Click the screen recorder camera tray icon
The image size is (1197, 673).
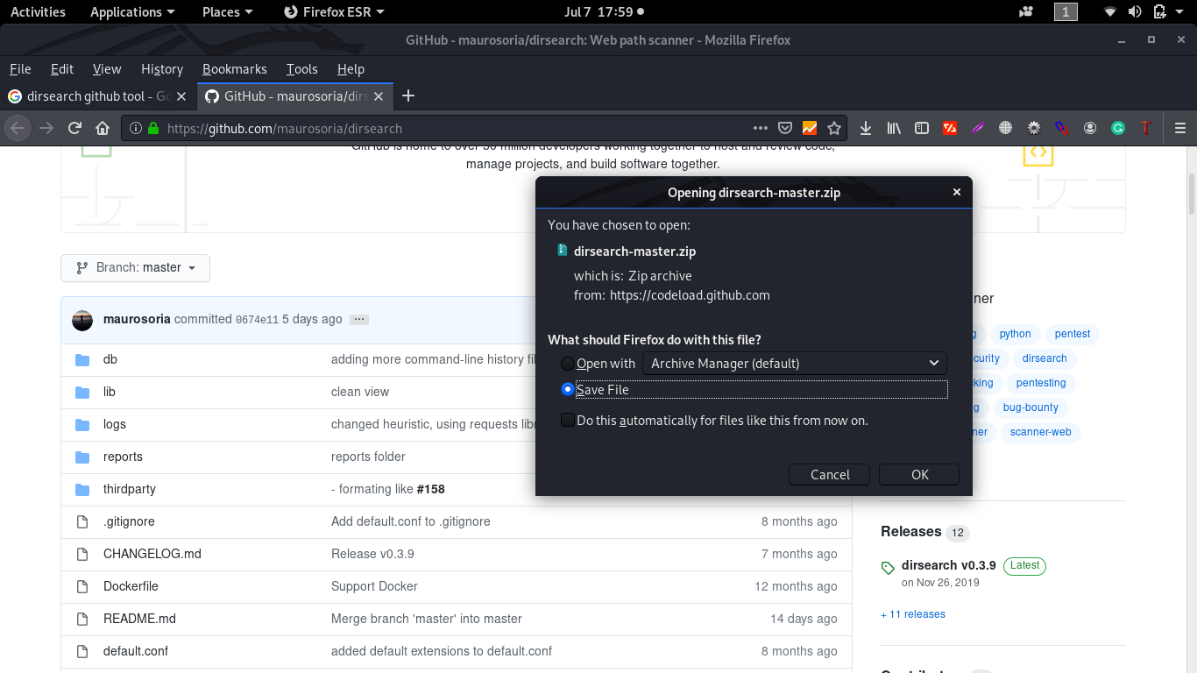tap(1026, 12)
